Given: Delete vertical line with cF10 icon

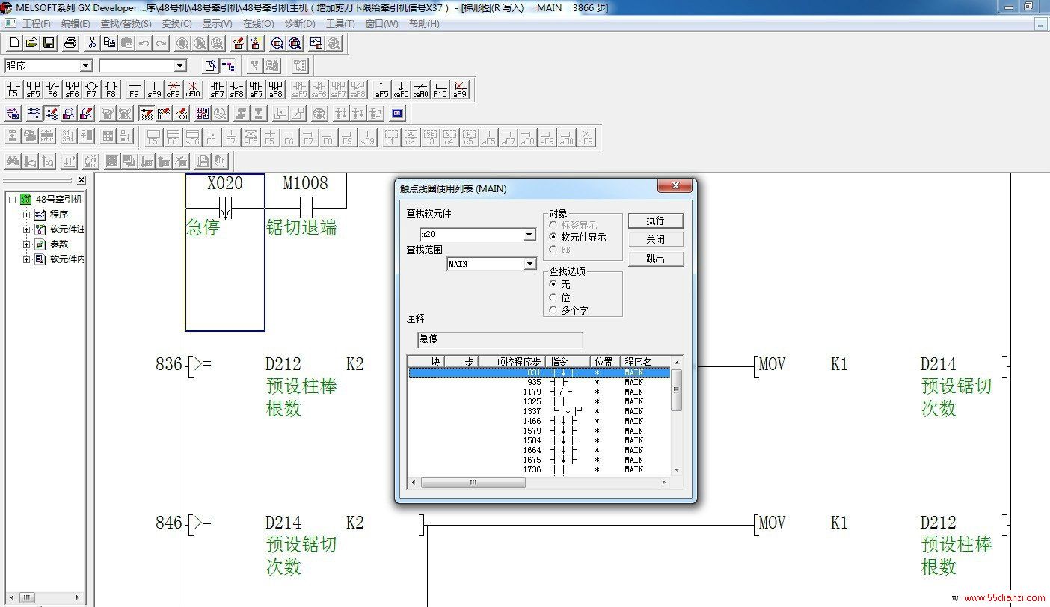Looking at the screenshot, I should click(193, 90).
